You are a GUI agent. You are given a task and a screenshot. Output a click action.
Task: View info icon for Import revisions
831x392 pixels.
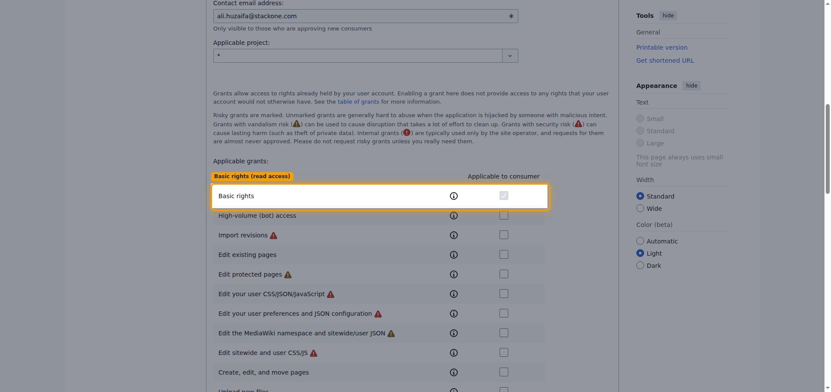click(x=454, y=235)
